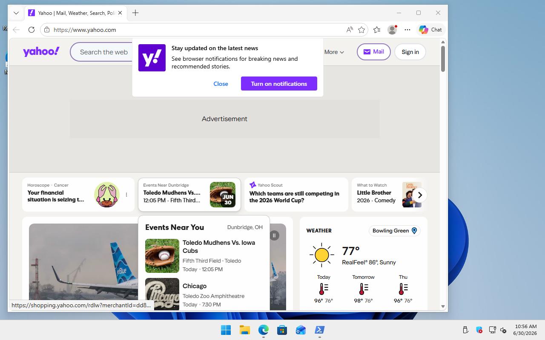
Task: Reload the page with the refresh icon
Action: pos(31,30)
